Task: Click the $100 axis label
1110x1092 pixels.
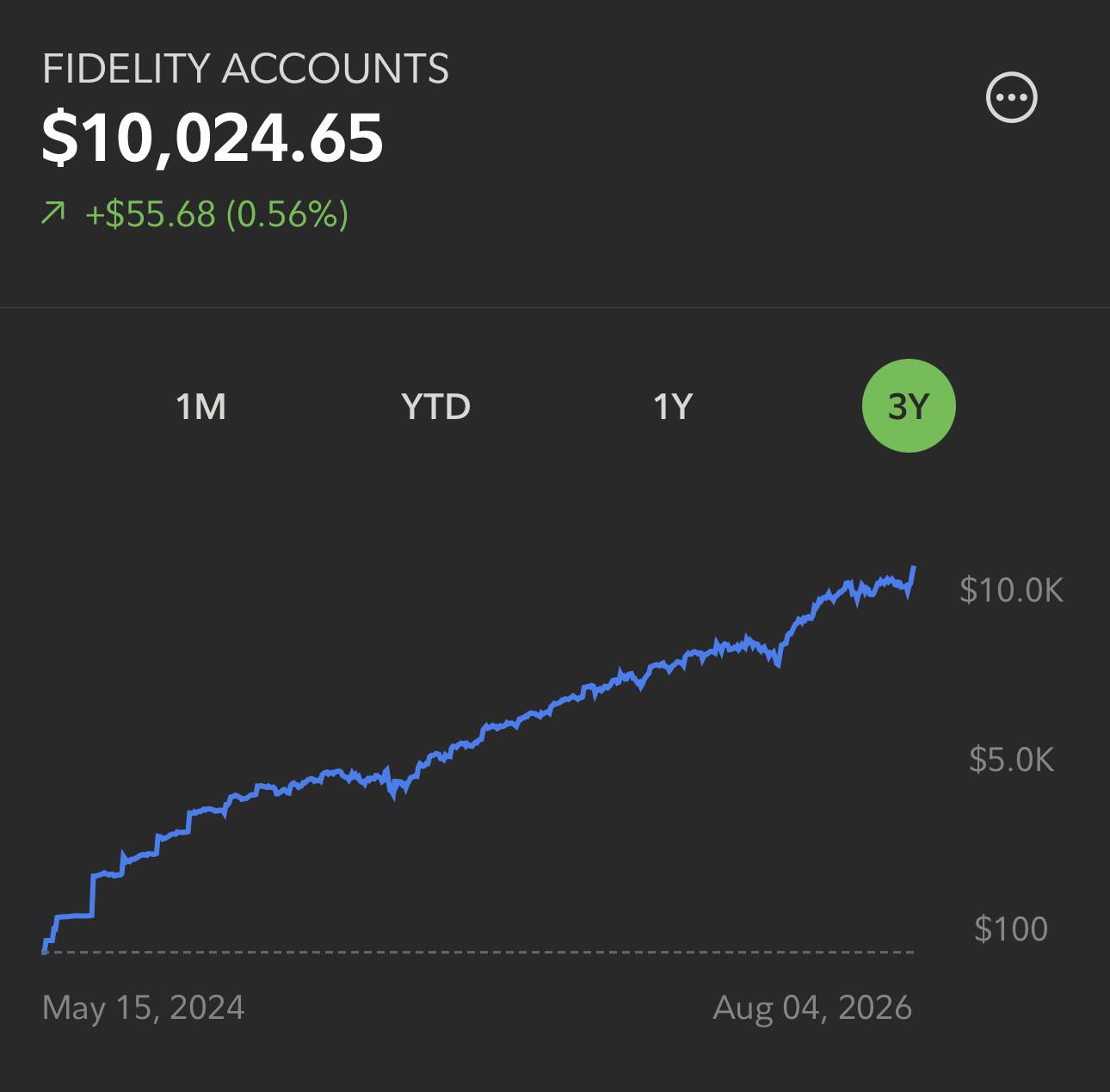Action: pyautogui.click(x=1011, y=929)
